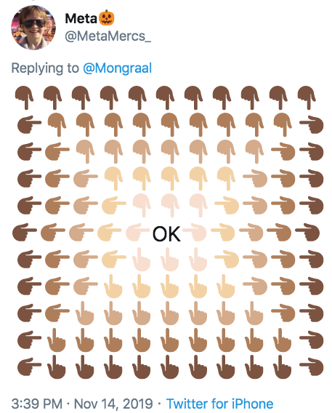Click the middle pale down-pointing hand above OK
Viewport: 332px width, 413px height.
(x=170, y=205)
